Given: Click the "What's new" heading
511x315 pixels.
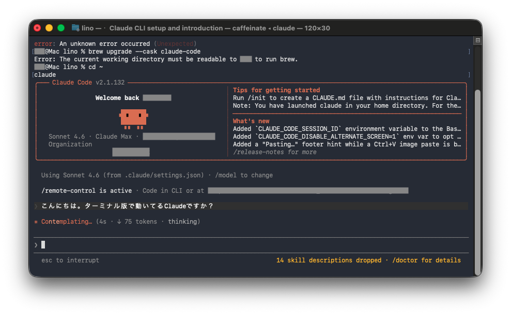Looking at the screenshot, I should [251, 121].
